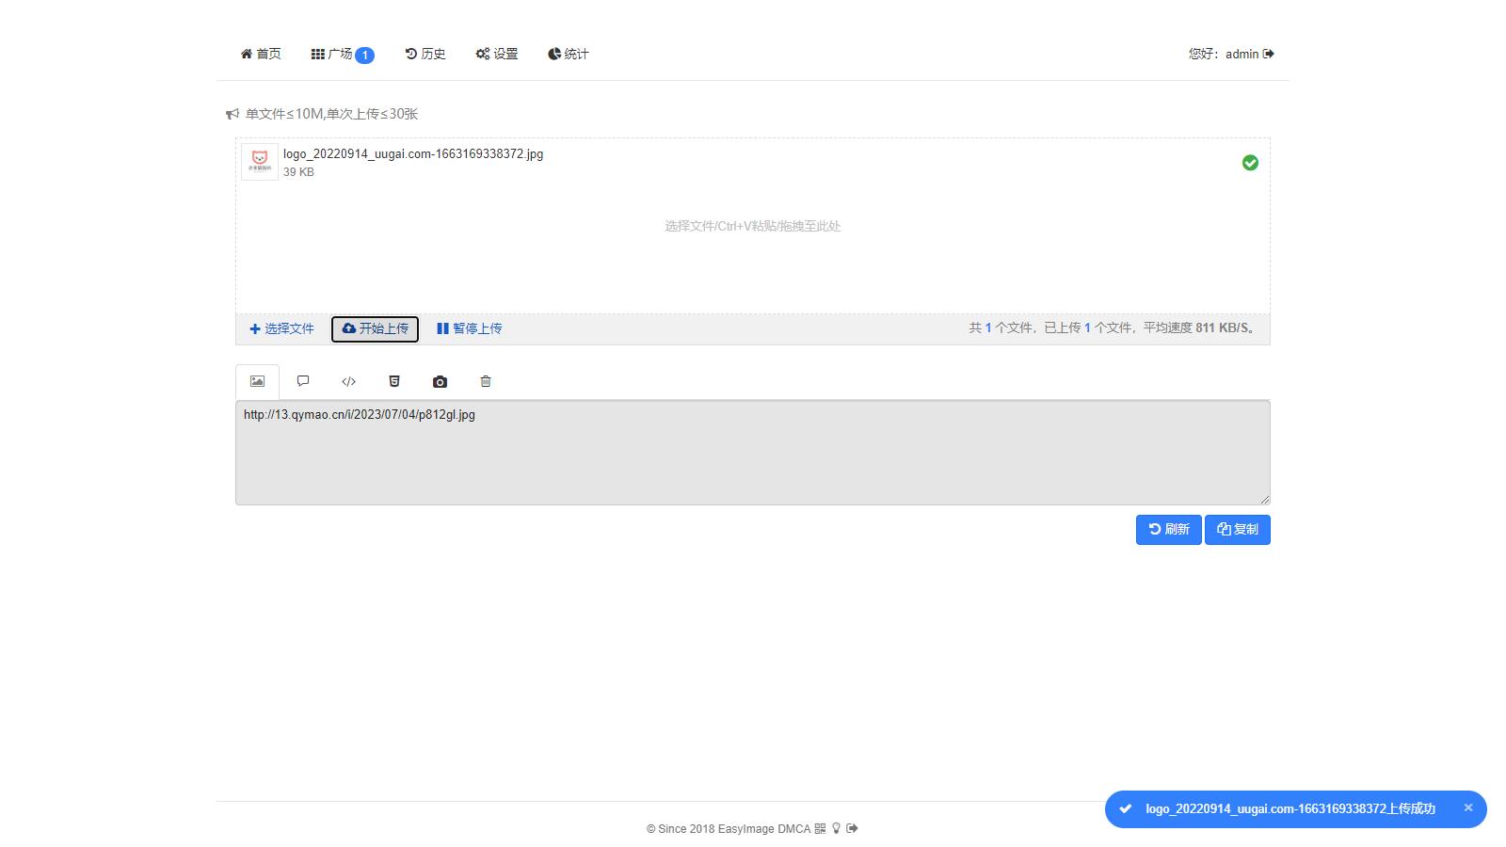Open the EasyImage footer link
Screen dimensions: 1506x847
[745, 829]
